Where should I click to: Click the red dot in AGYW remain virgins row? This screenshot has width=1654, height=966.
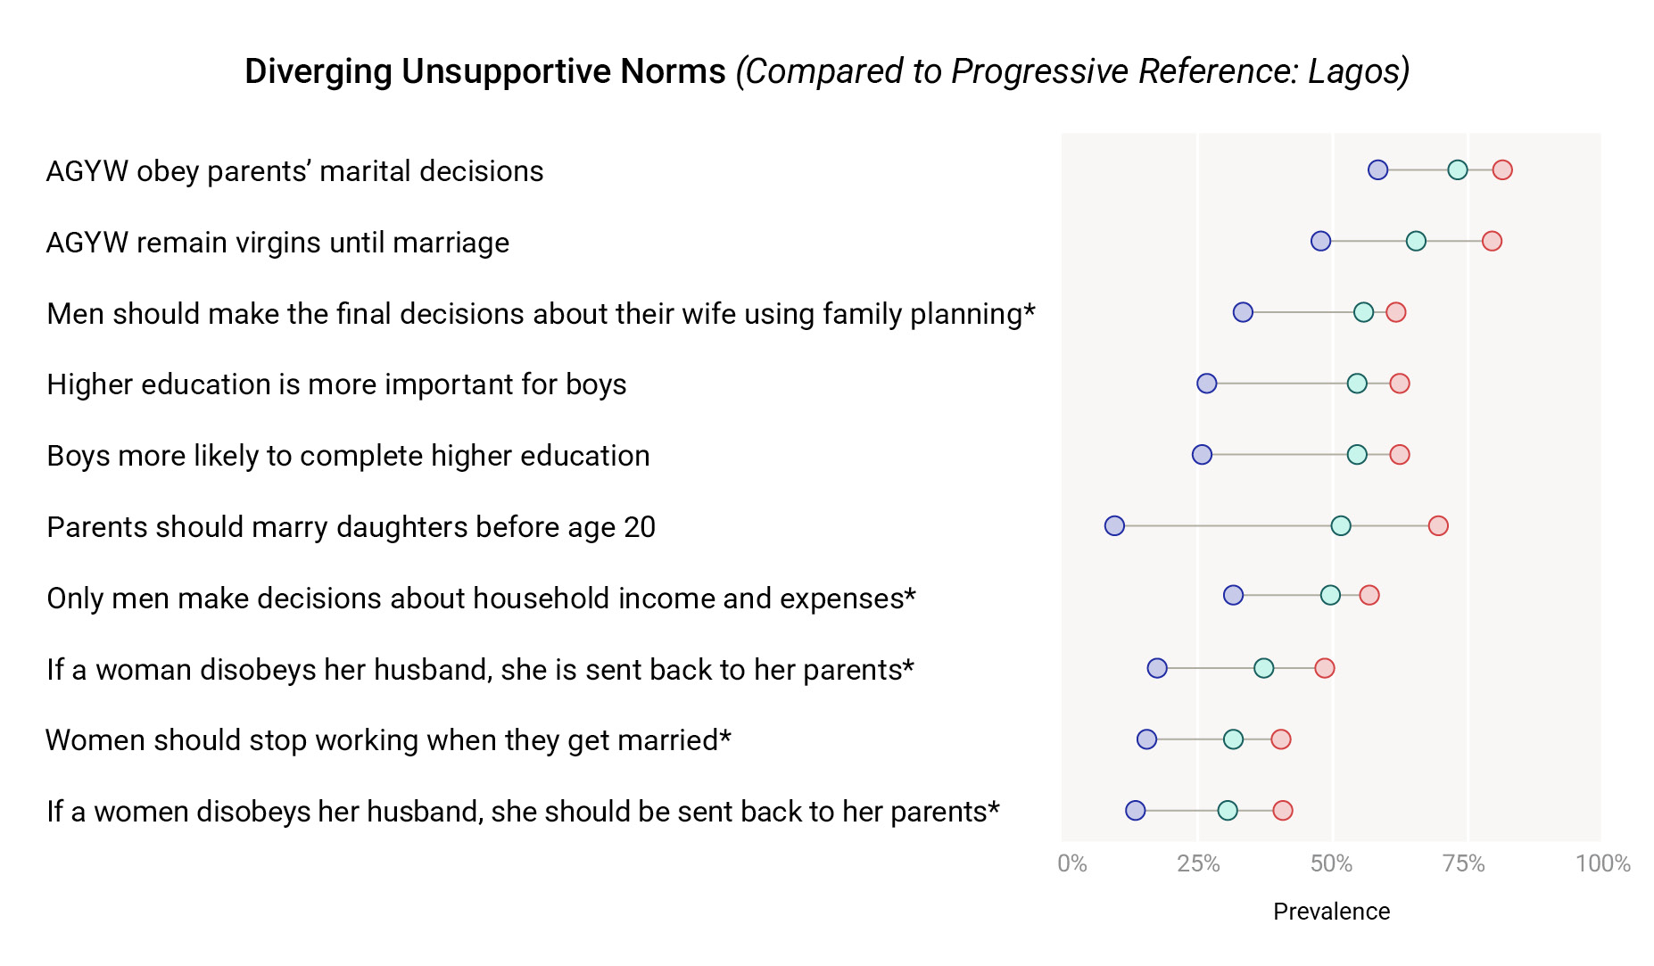tap(1492, 241)
